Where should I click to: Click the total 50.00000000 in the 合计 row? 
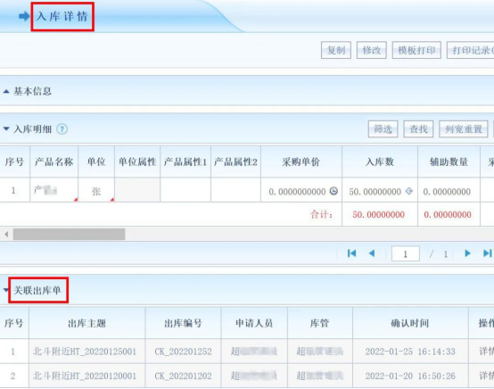click(378, 215)
